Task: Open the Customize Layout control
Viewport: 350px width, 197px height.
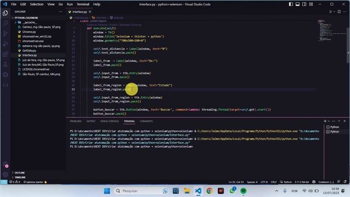Action: [311, 4]
